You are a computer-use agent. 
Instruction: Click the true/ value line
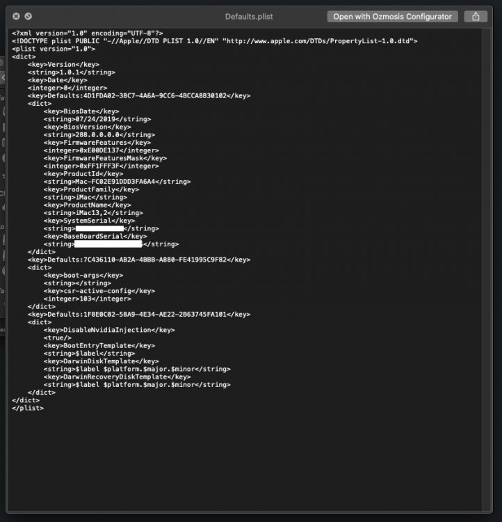[x=57, y=338]
